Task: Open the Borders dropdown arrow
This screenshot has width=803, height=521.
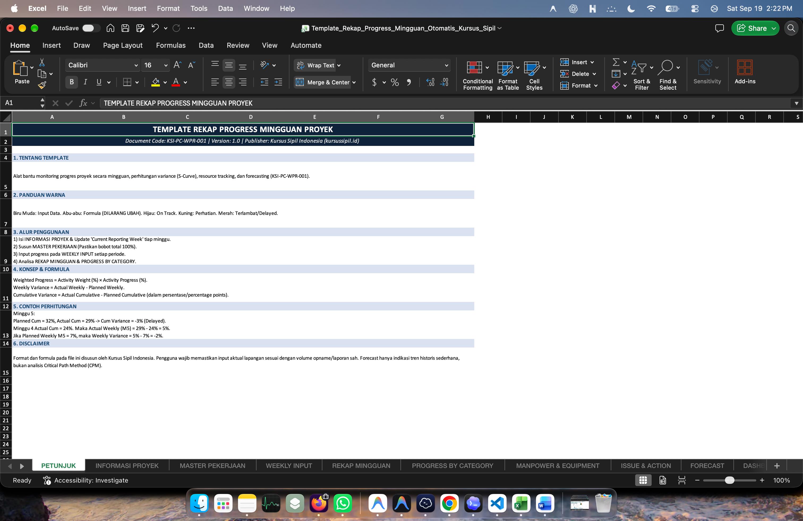Action: pos(137,82)
